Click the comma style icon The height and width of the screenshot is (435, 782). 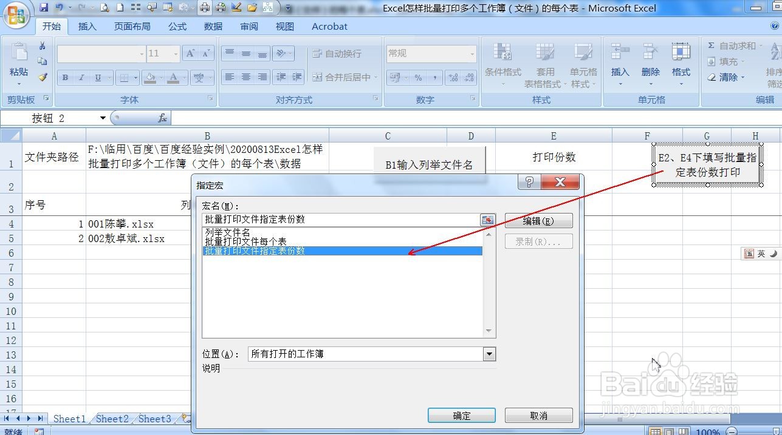[x=434, y=78]
